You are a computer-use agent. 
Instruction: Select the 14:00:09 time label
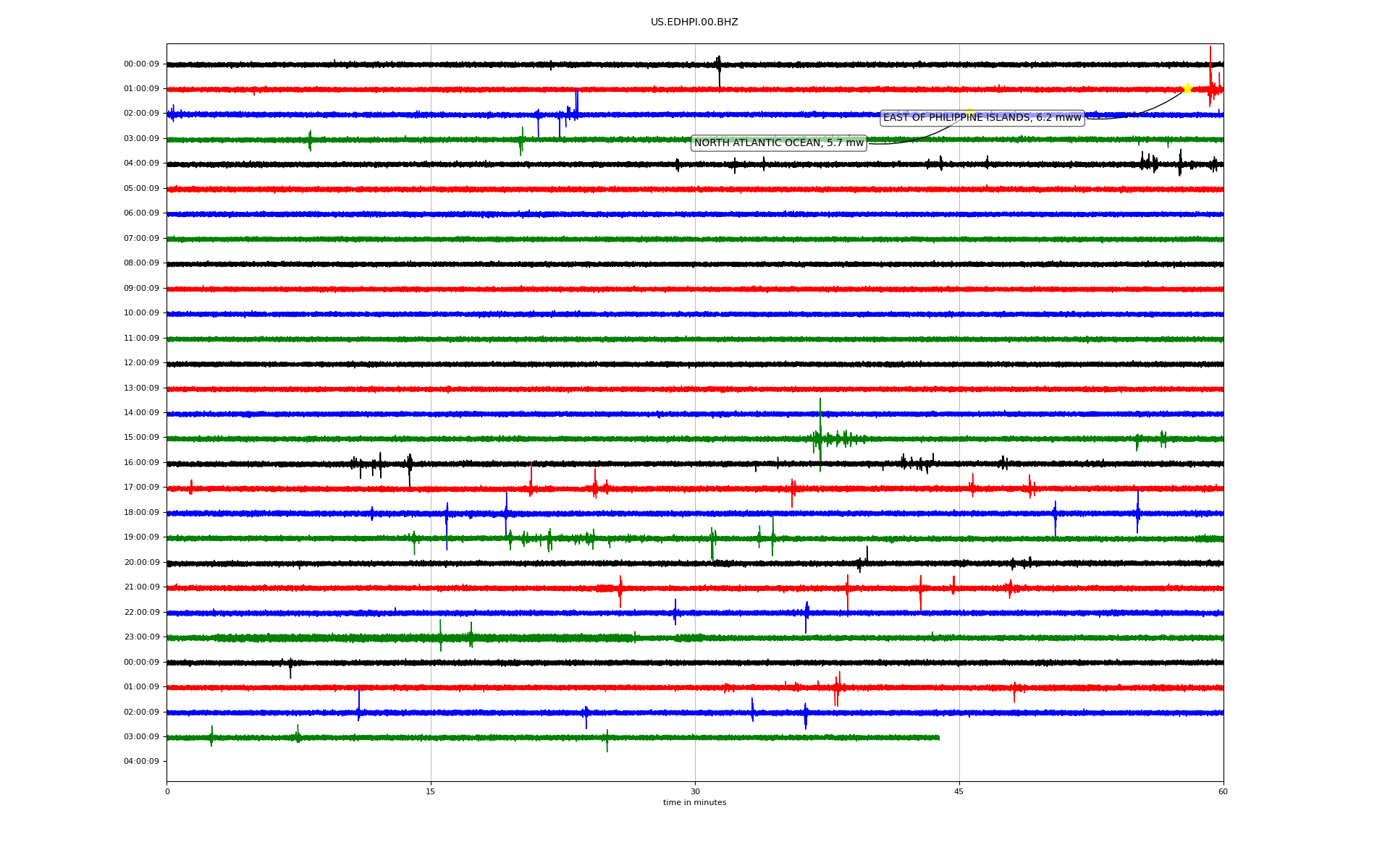(141, 413)
